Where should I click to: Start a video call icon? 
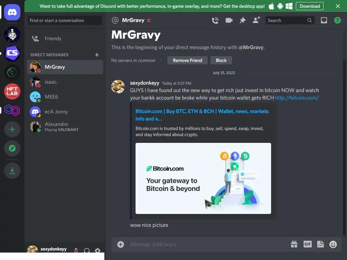(x=229, y=20)
